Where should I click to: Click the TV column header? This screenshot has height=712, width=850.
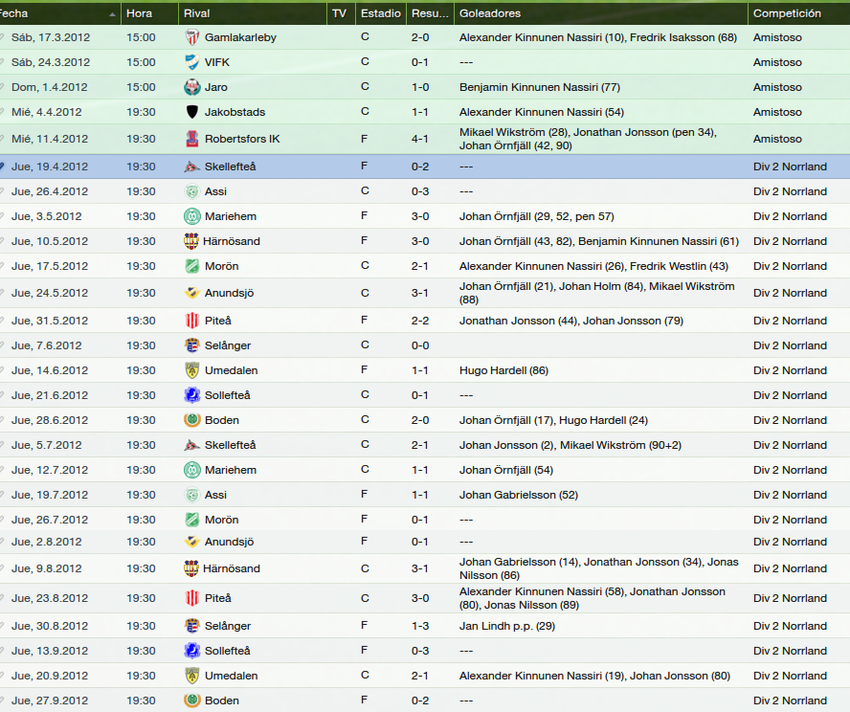(x=341, y=13)
